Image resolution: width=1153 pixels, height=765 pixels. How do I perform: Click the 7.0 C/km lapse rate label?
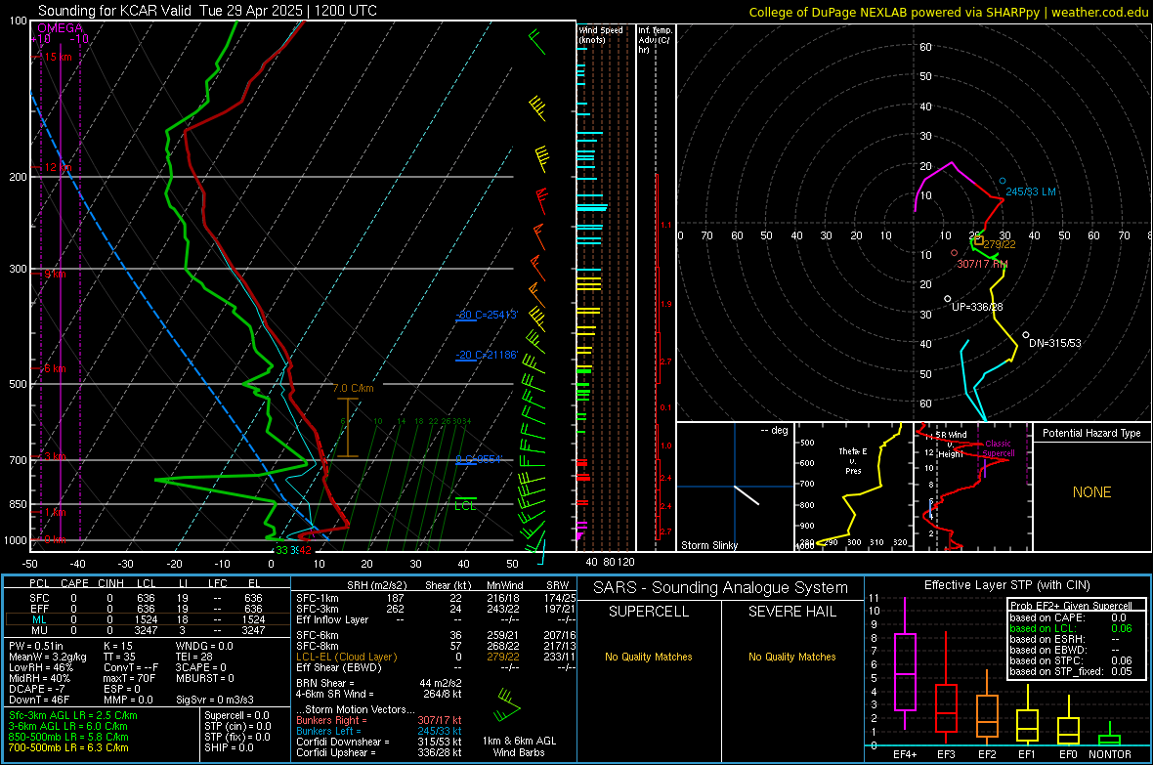[353, 389]
